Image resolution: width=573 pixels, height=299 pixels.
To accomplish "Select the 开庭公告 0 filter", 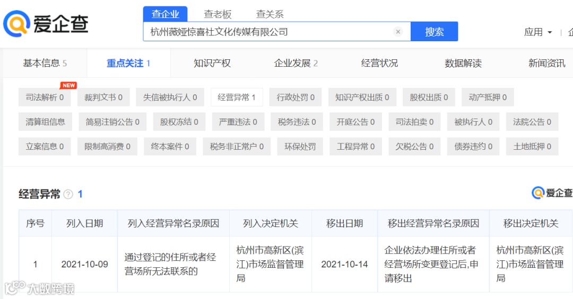I will [355, 122].
